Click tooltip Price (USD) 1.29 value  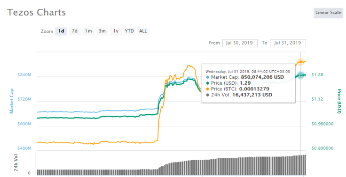(245, 83)
